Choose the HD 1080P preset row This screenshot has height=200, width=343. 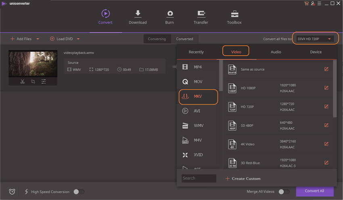point(278,88)
